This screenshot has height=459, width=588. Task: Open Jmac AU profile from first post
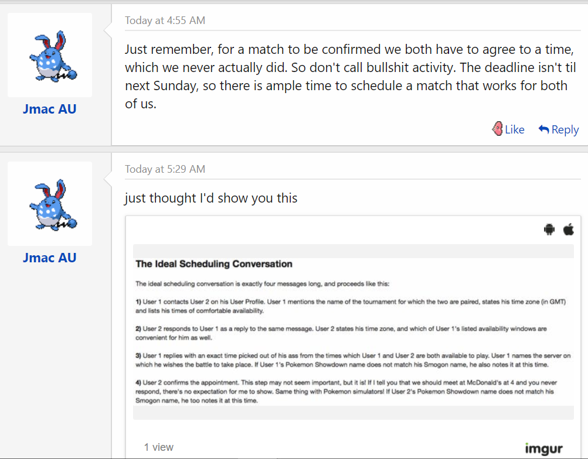(50, 109)
